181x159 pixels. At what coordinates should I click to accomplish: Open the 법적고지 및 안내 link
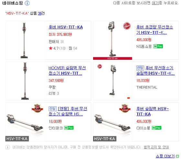click(156, 147)
